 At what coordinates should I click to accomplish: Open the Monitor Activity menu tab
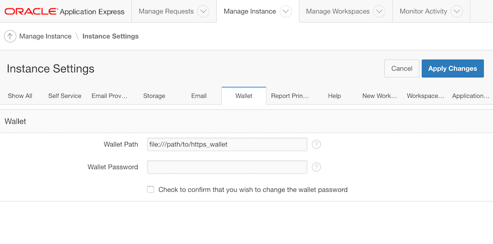pos(423,11)
